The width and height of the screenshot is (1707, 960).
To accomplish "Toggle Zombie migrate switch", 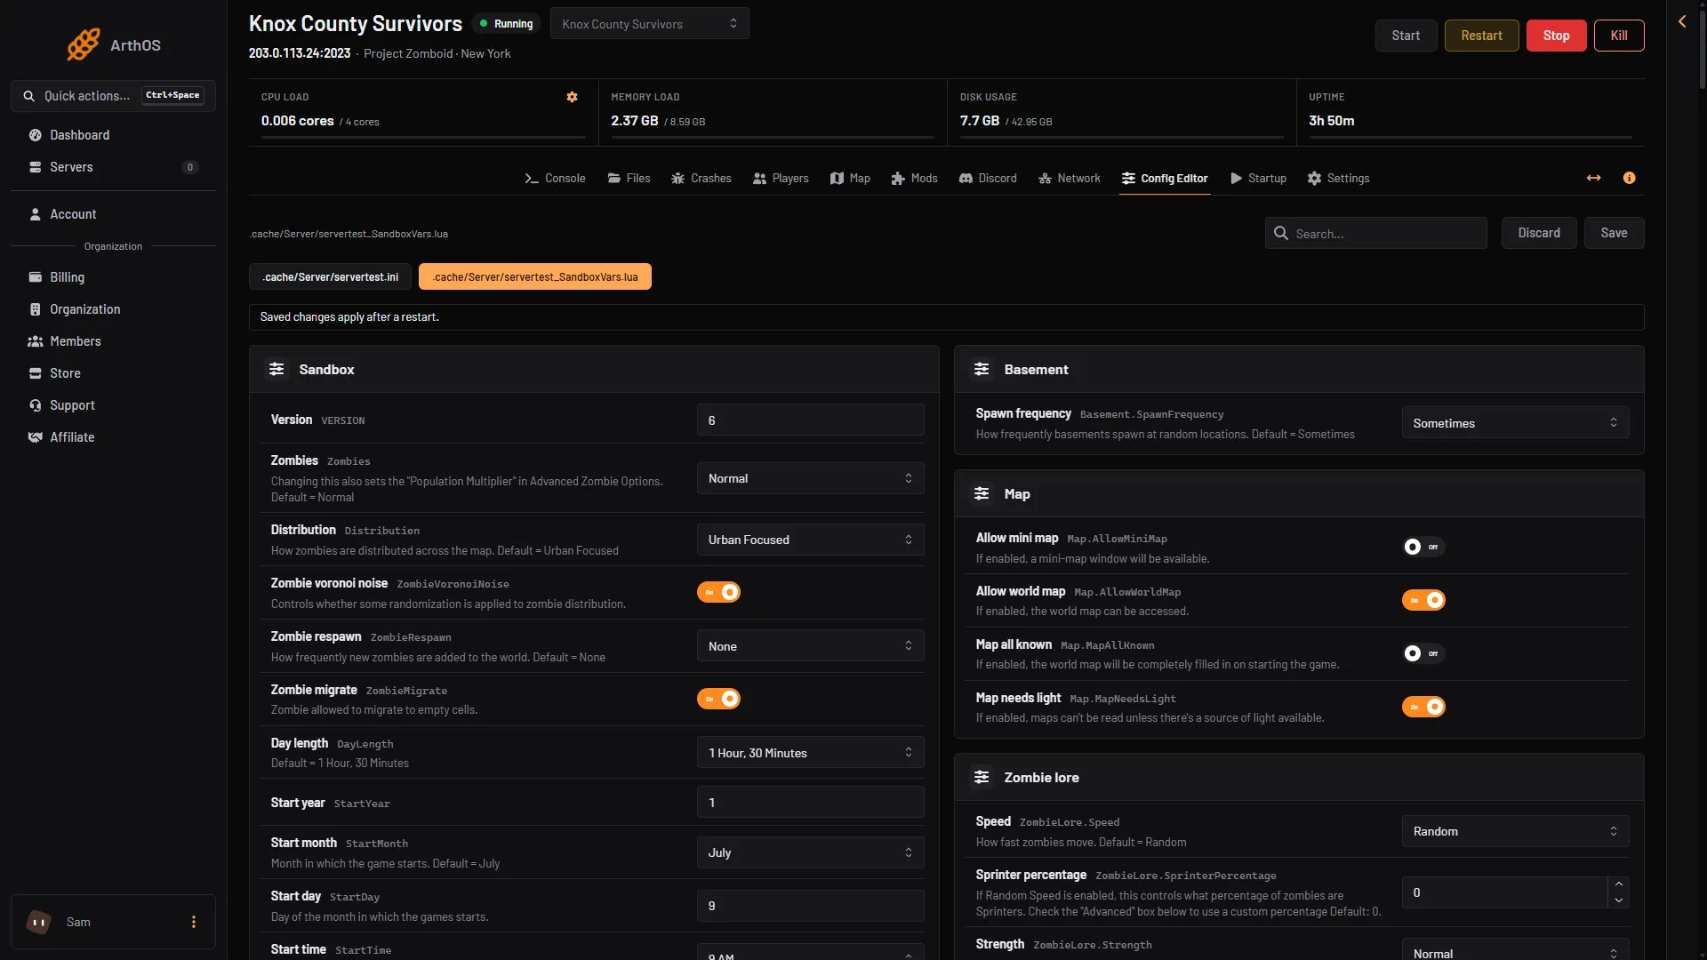I will click(718, 699).
